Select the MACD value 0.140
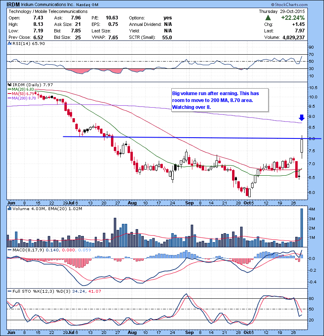The width and height of the screenshot is (324, 336). (52, 250)
